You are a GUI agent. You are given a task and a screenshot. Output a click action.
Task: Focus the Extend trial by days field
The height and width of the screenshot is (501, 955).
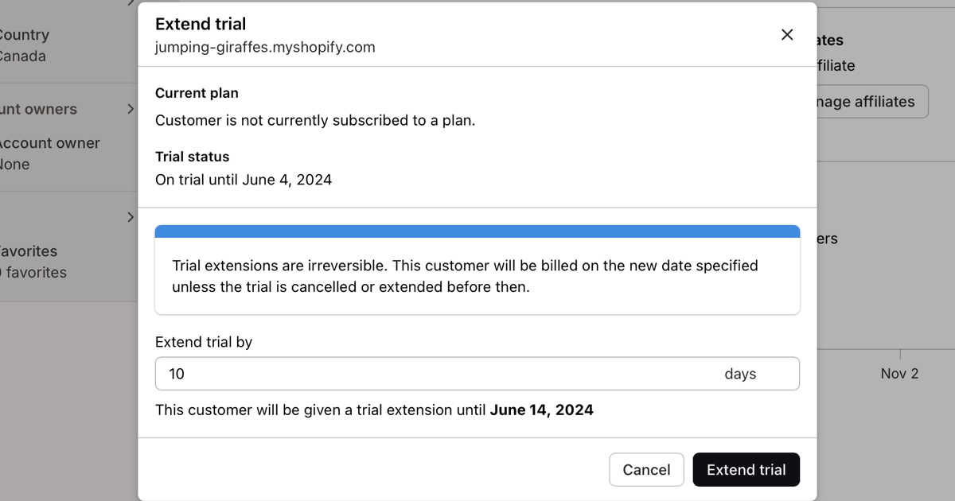tap(438, 374)
